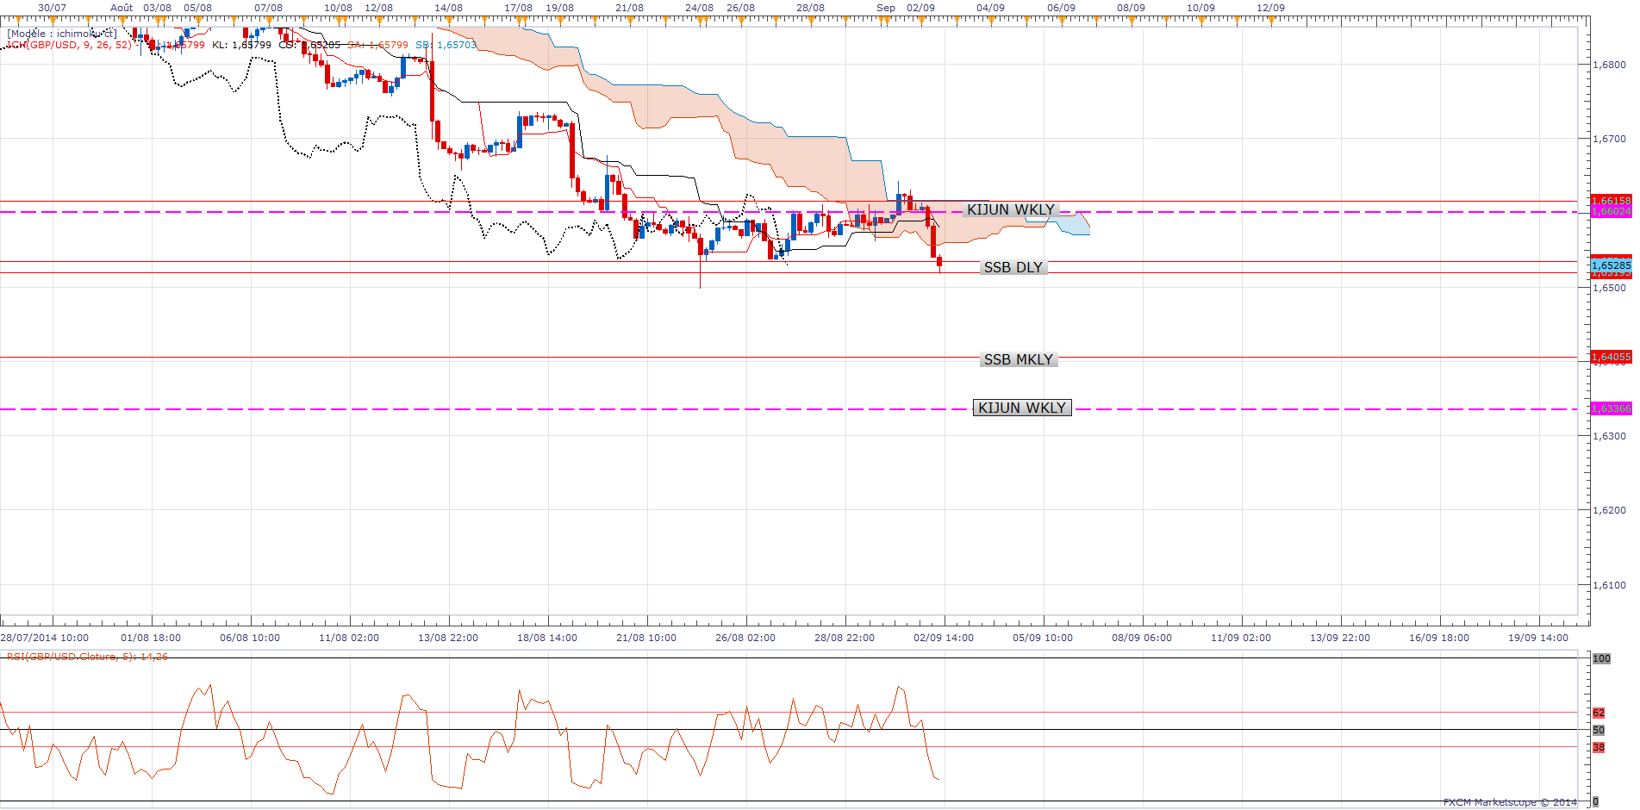Click the orange marker under the 08/09 date
Screen dimensions: 1640x810
[x=1131, y=20]
